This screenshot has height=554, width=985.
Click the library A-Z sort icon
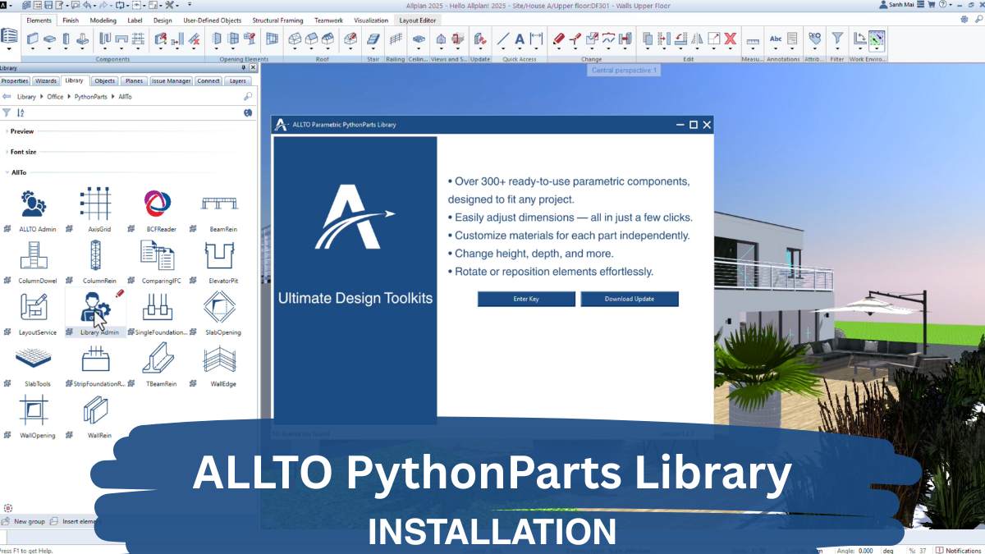(x=21, y=112)
